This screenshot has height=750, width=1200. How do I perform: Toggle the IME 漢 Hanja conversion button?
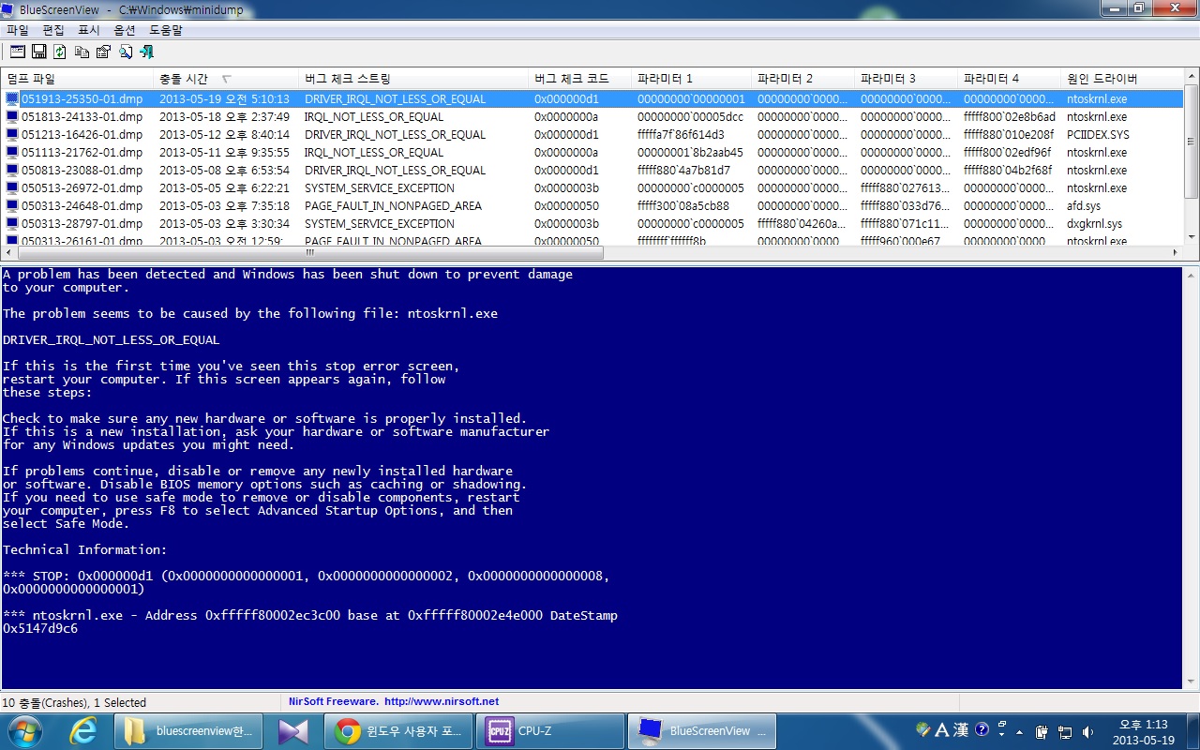[962, 729]
